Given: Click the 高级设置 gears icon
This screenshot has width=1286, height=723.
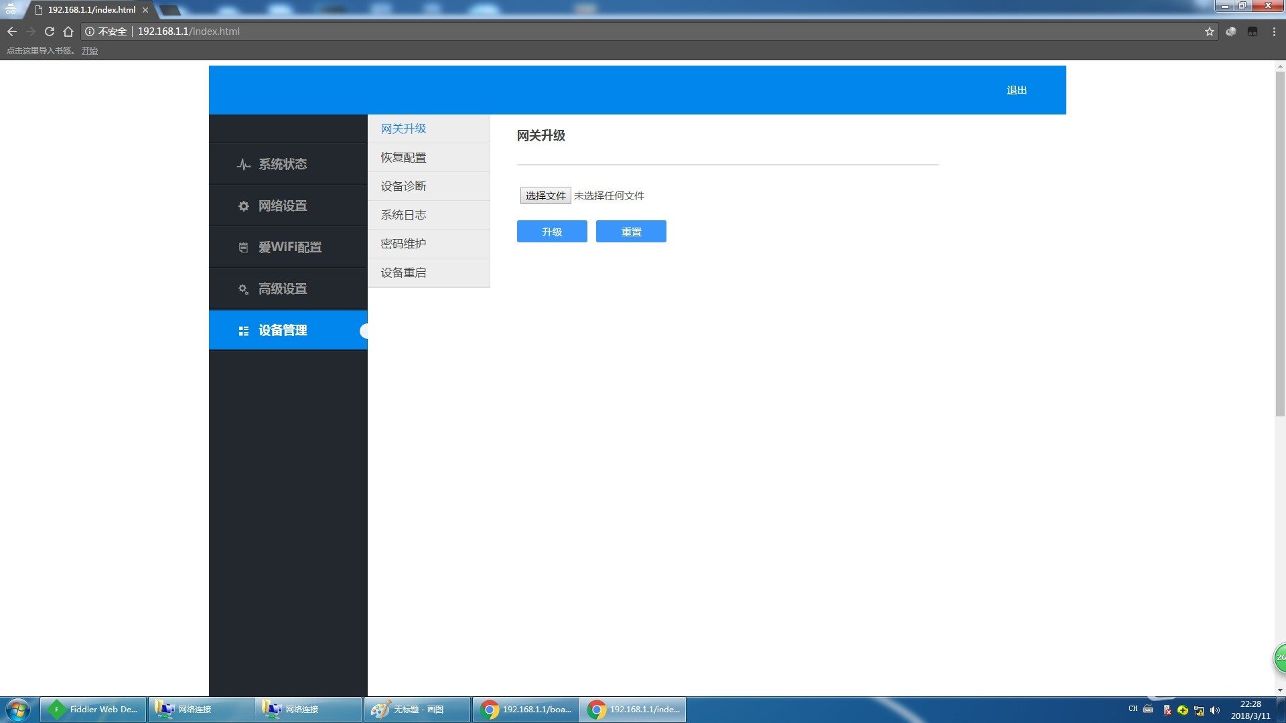Looking at the screenshot, I should 244,289.
